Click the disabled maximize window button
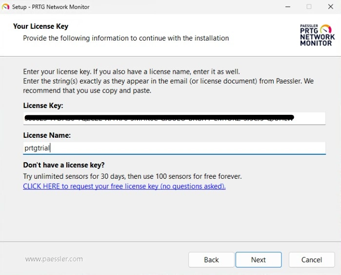The image size is (341, 275). [x=309, y=7]
